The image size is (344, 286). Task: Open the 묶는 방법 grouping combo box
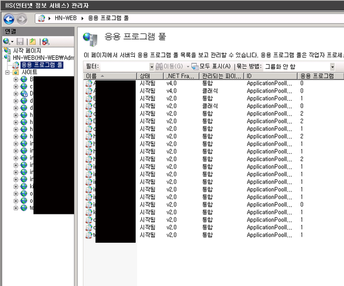click(299, 67)
